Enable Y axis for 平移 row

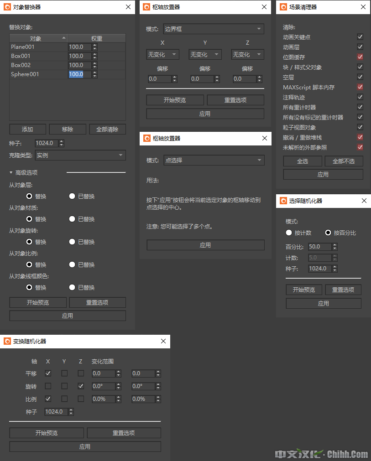[x=64, y=373]
